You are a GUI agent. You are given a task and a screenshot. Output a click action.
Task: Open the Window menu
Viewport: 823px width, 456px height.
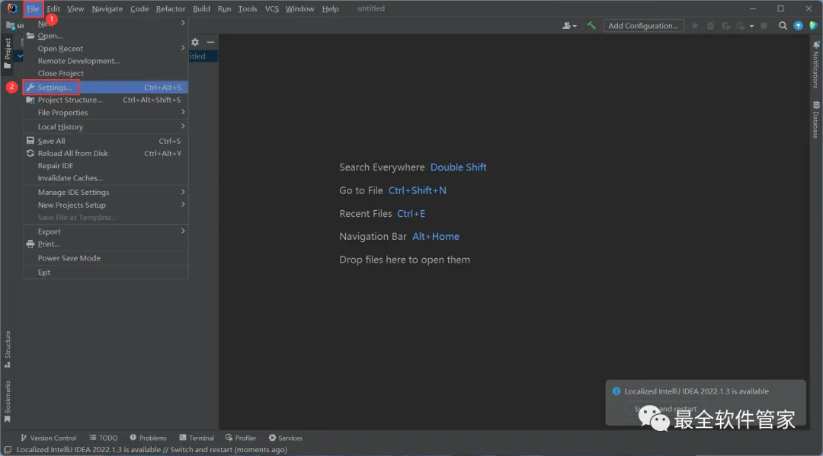click(x=299, y=9)
